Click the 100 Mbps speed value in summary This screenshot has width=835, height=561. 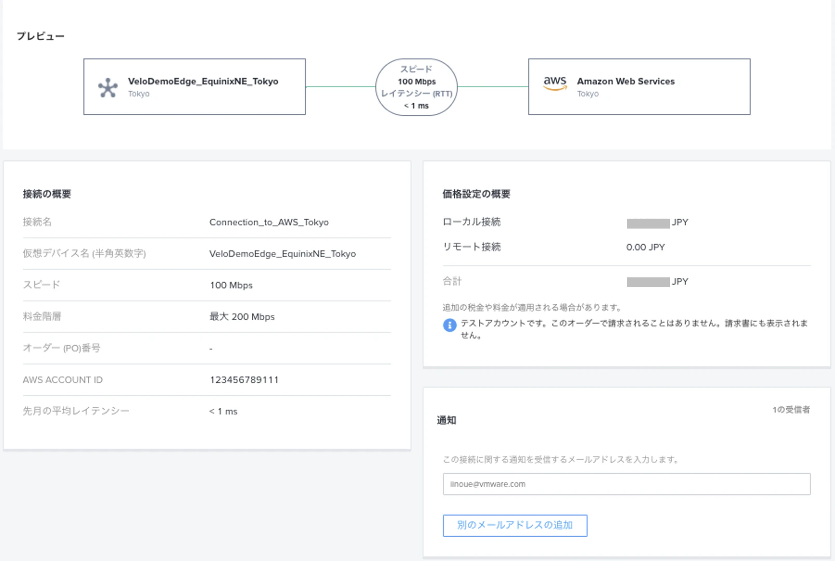click(x=231, y=285)
